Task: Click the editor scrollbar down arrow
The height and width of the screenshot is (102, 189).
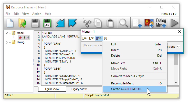Action: click(176, 83)
